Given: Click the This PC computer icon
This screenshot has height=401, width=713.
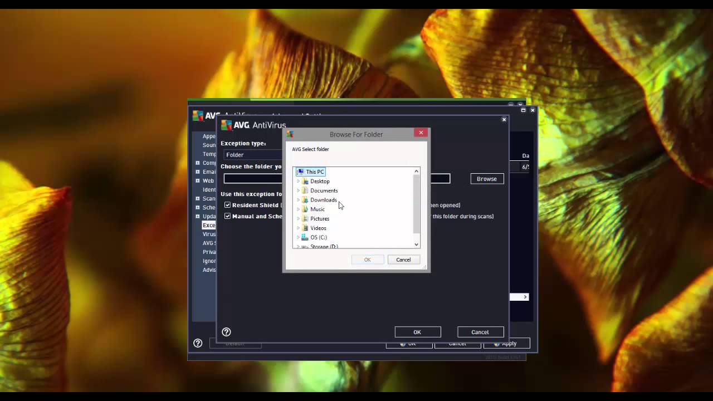Looking at the screenshot, I should pos(301,172).
